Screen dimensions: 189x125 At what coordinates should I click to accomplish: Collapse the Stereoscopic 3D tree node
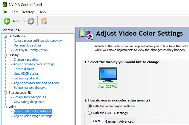click(6, 93)
